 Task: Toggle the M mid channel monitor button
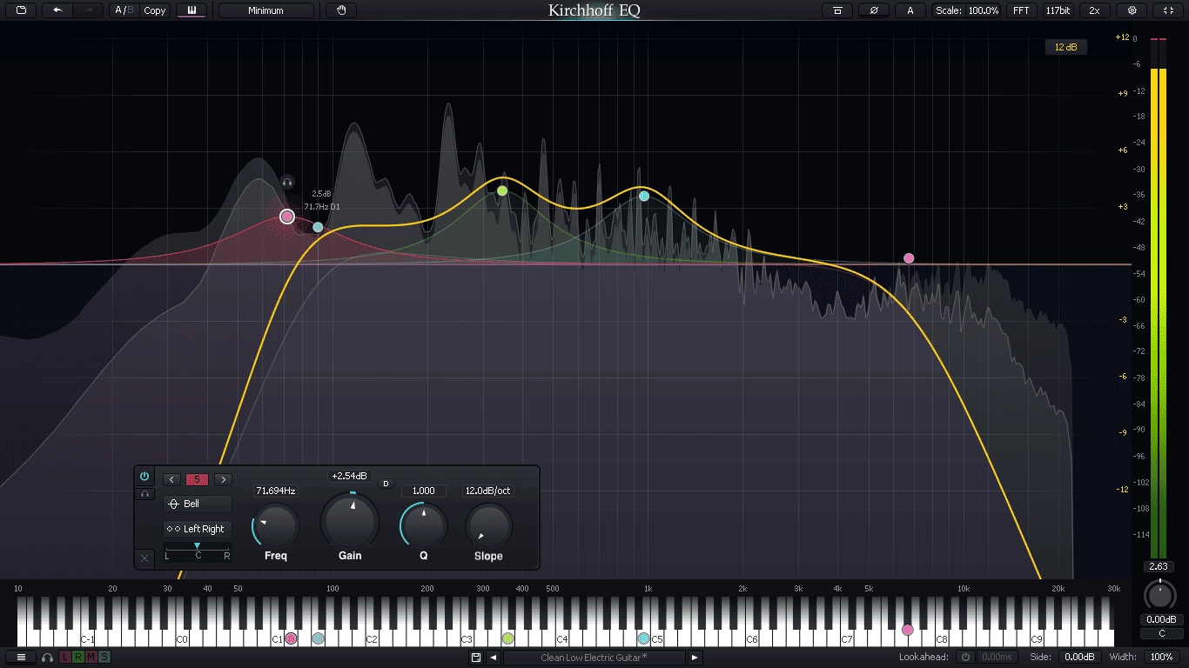(x=91, y=658)
